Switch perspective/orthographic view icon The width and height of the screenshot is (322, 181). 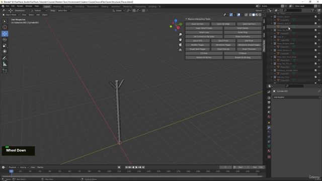pyautogui.click(x=180, y=50)
